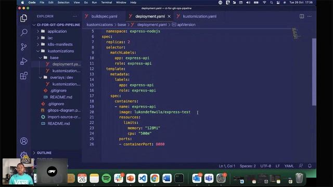Image resolution: width=333 pixels, height=187 pixels.
Task: Open Slack from the dock
Action: (x=119, y=178)
